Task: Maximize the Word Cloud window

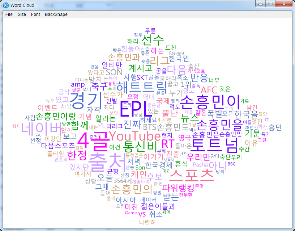Action: point(270,4)
